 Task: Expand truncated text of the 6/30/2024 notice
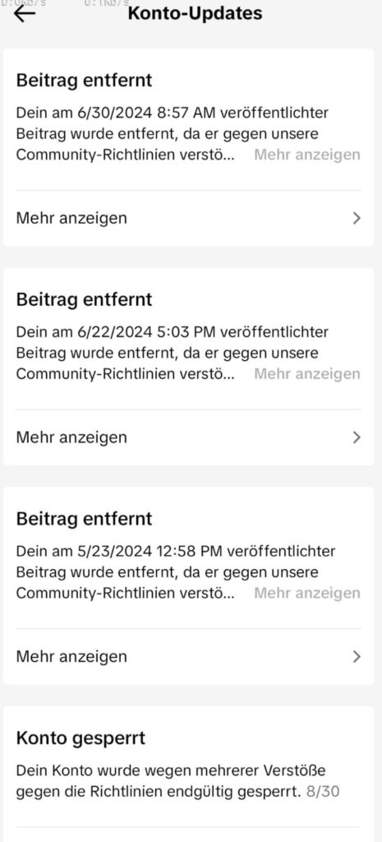[307, 155]
